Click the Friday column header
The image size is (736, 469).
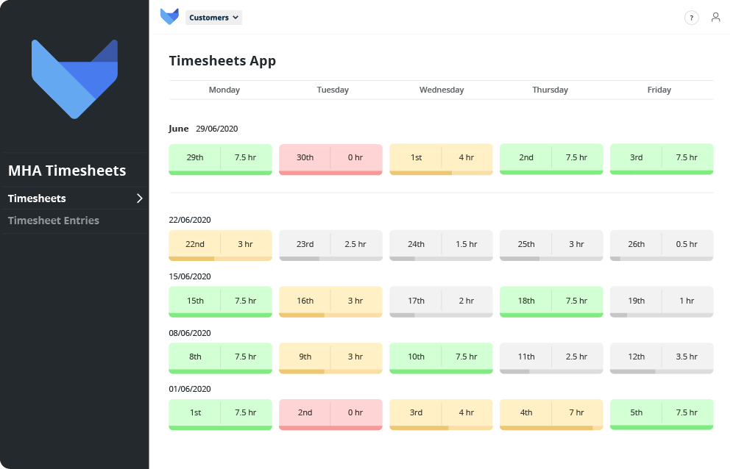[659, 90]
